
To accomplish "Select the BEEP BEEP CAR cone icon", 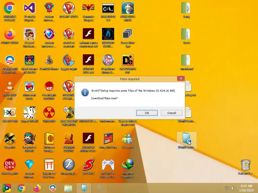I will tap(10, 90).
